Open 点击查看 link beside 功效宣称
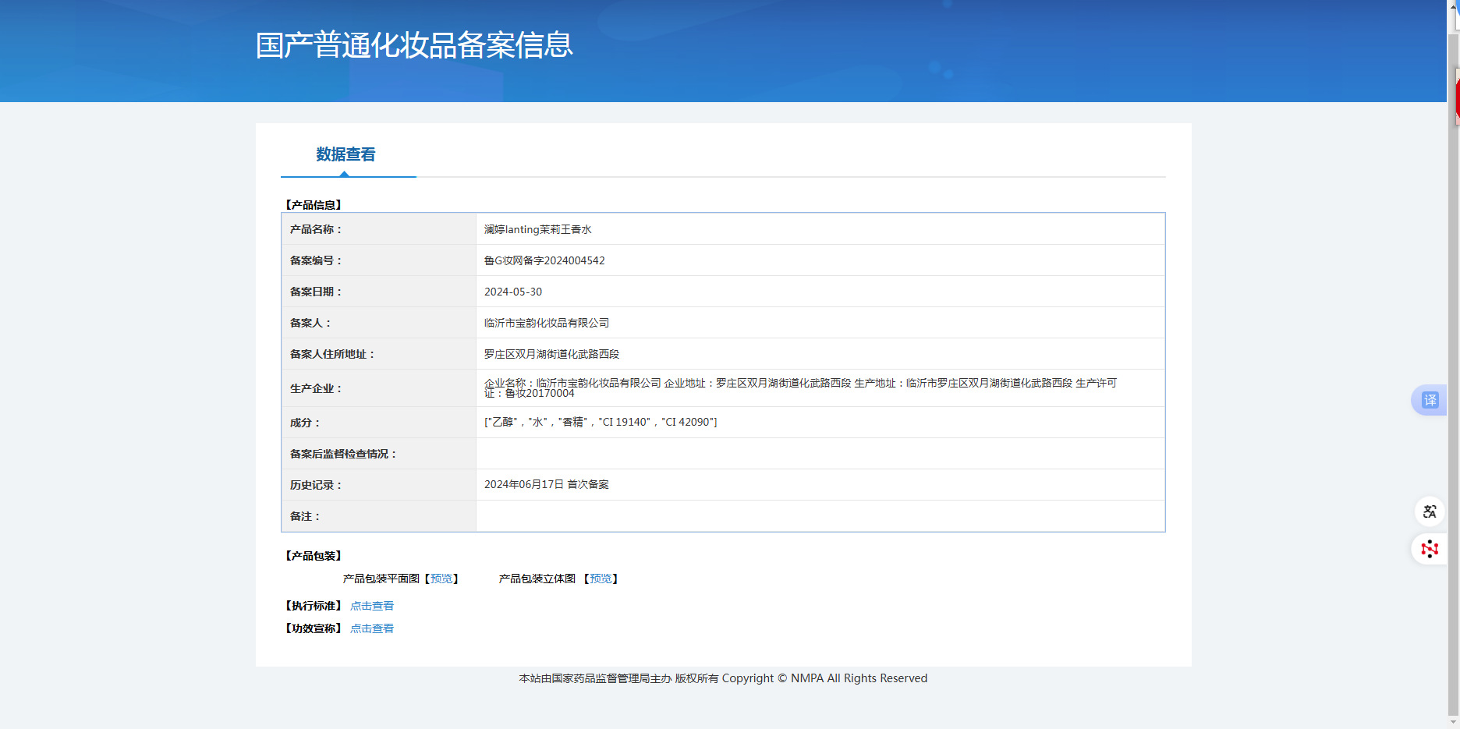 (372, 628)
